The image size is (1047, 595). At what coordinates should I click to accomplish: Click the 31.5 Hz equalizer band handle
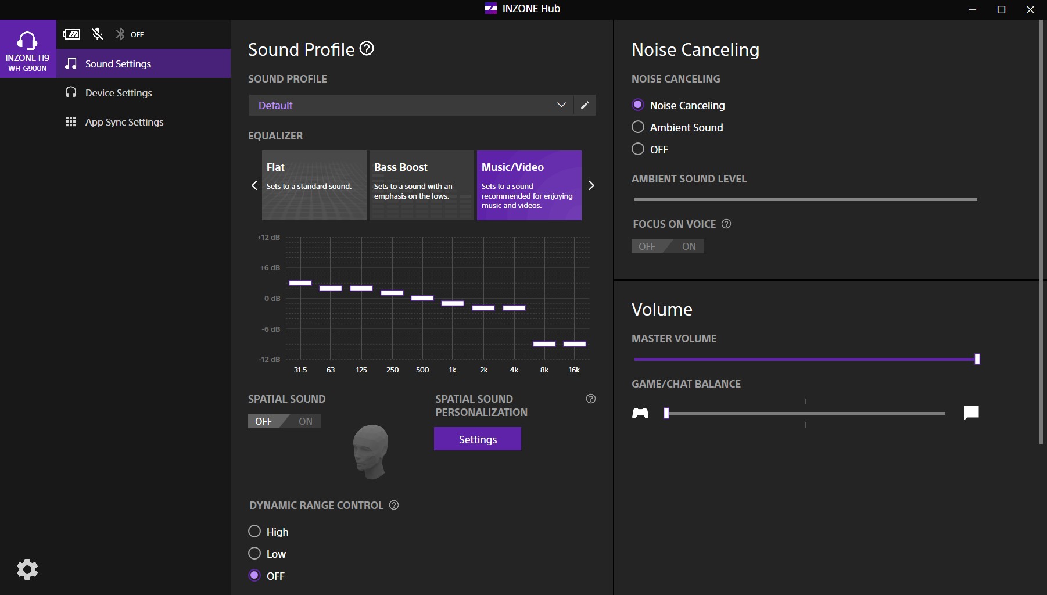300,283
